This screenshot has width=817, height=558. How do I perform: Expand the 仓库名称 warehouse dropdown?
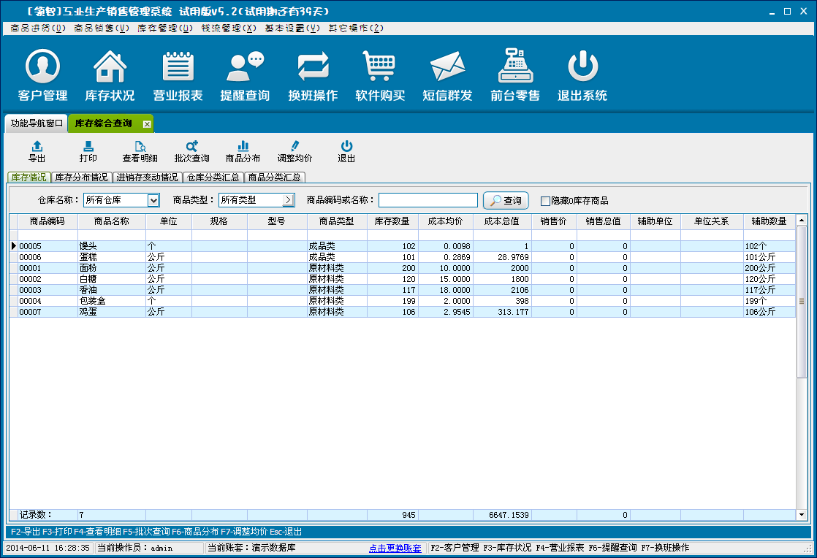click(153, 200)
